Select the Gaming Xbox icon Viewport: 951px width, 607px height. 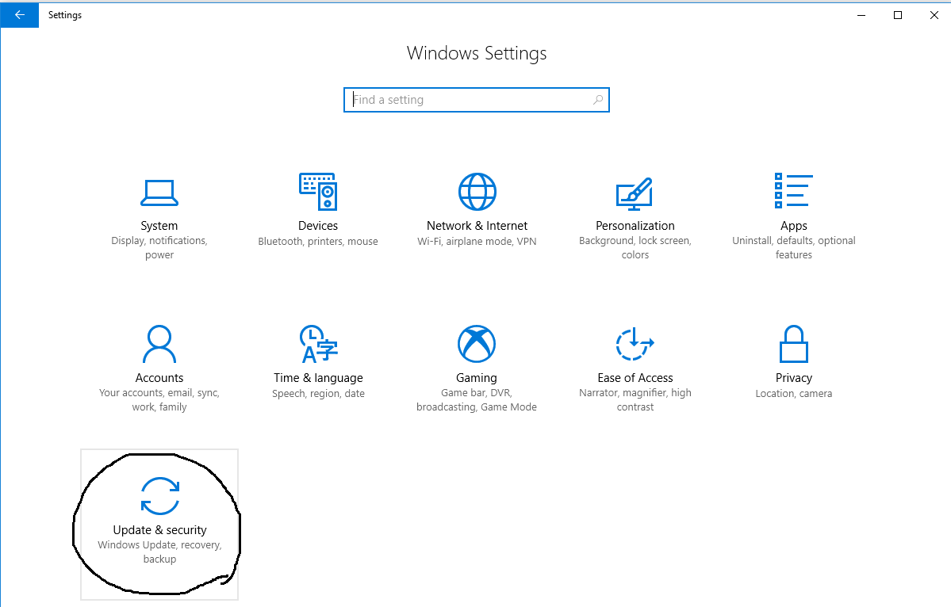(x=477, y=344)
